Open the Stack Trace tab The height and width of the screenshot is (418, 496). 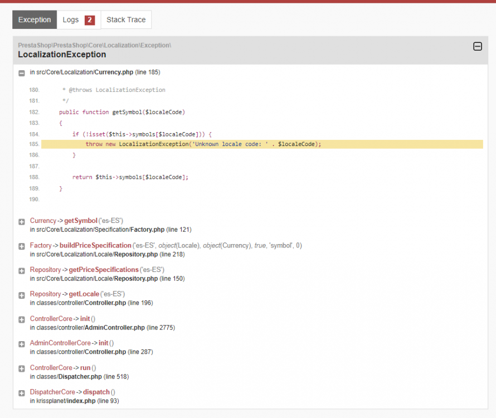pyautogui.click(x=126, y=20)
